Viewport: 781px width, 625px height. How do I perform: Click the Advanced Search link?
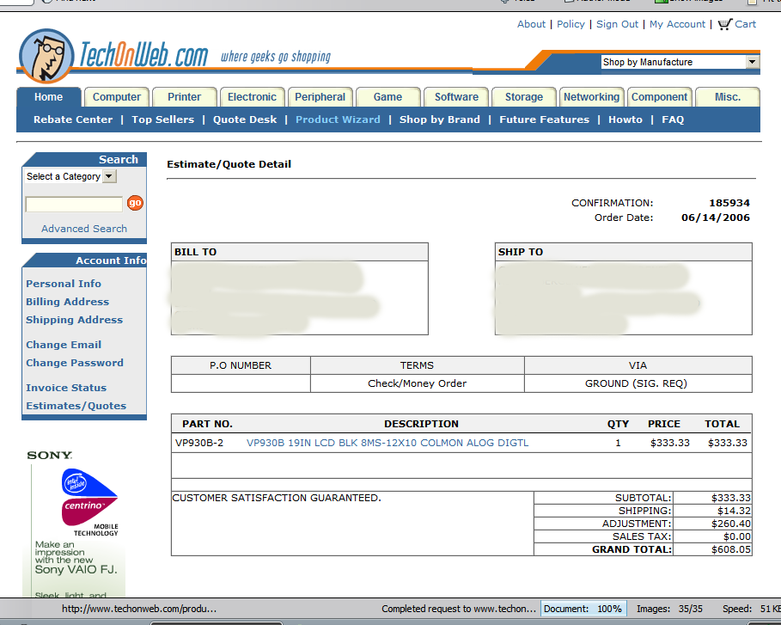[84, 229]
